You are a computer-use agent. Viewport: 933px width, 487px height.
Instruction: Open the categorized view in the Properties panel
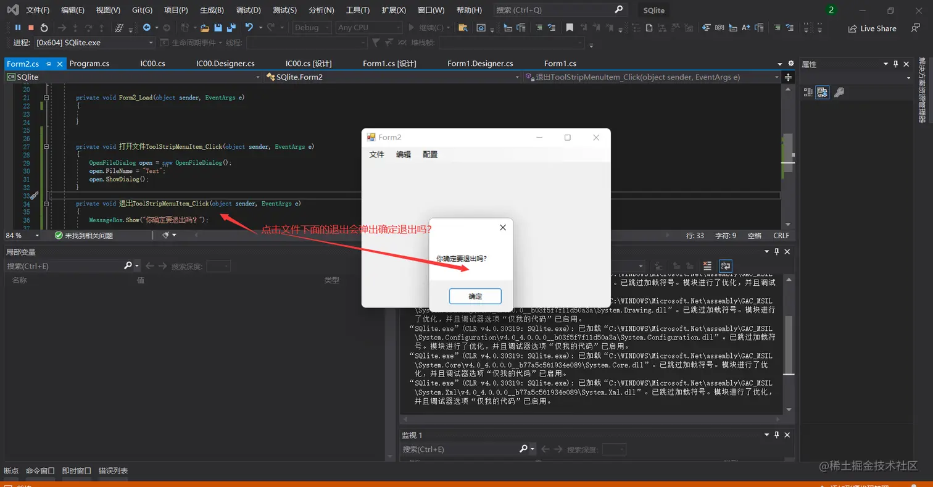click(808, 92)
